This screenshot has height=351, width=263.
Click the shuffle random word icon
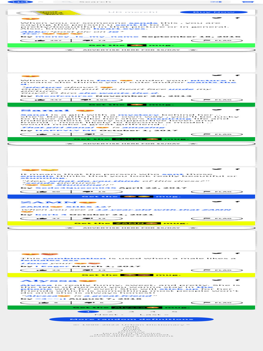(216, 2)
